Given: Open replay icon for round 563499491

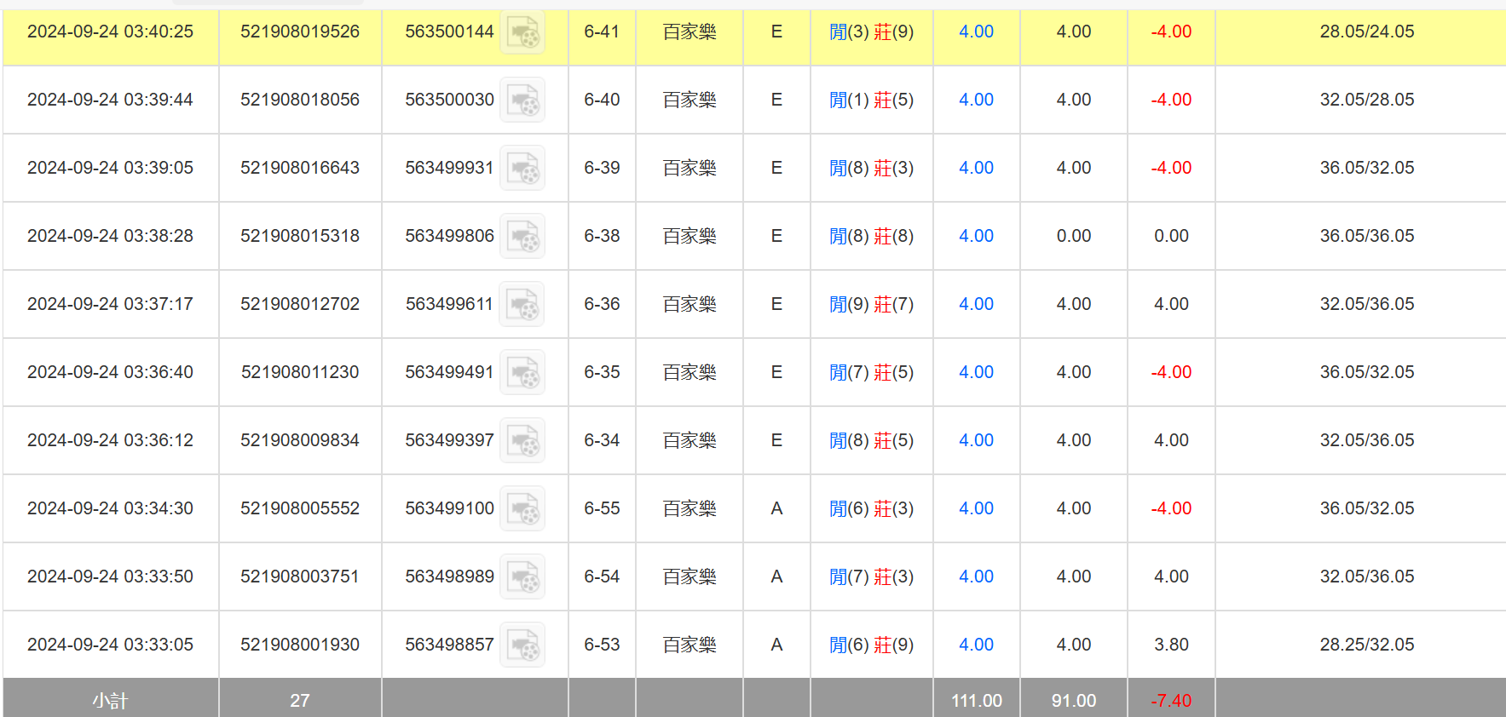Looking at the screenshot, I should 522,373.
